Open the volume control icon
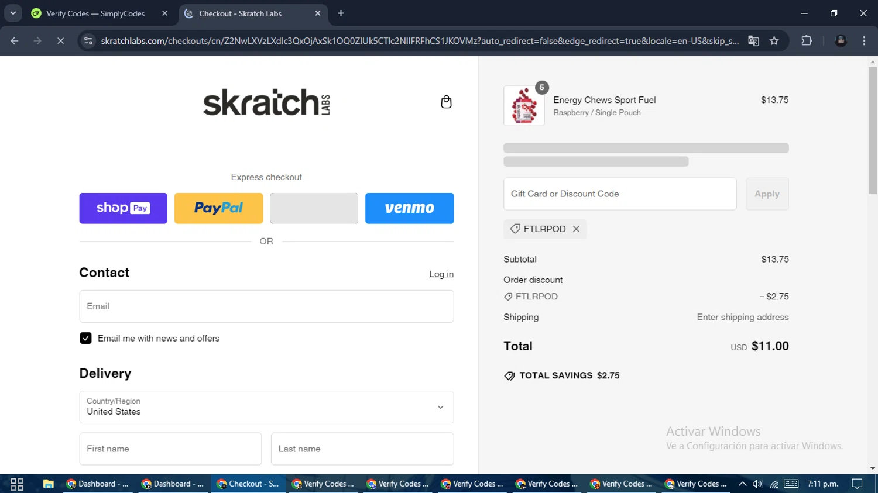The image size is (878, 493). click(x=757, y=484)
